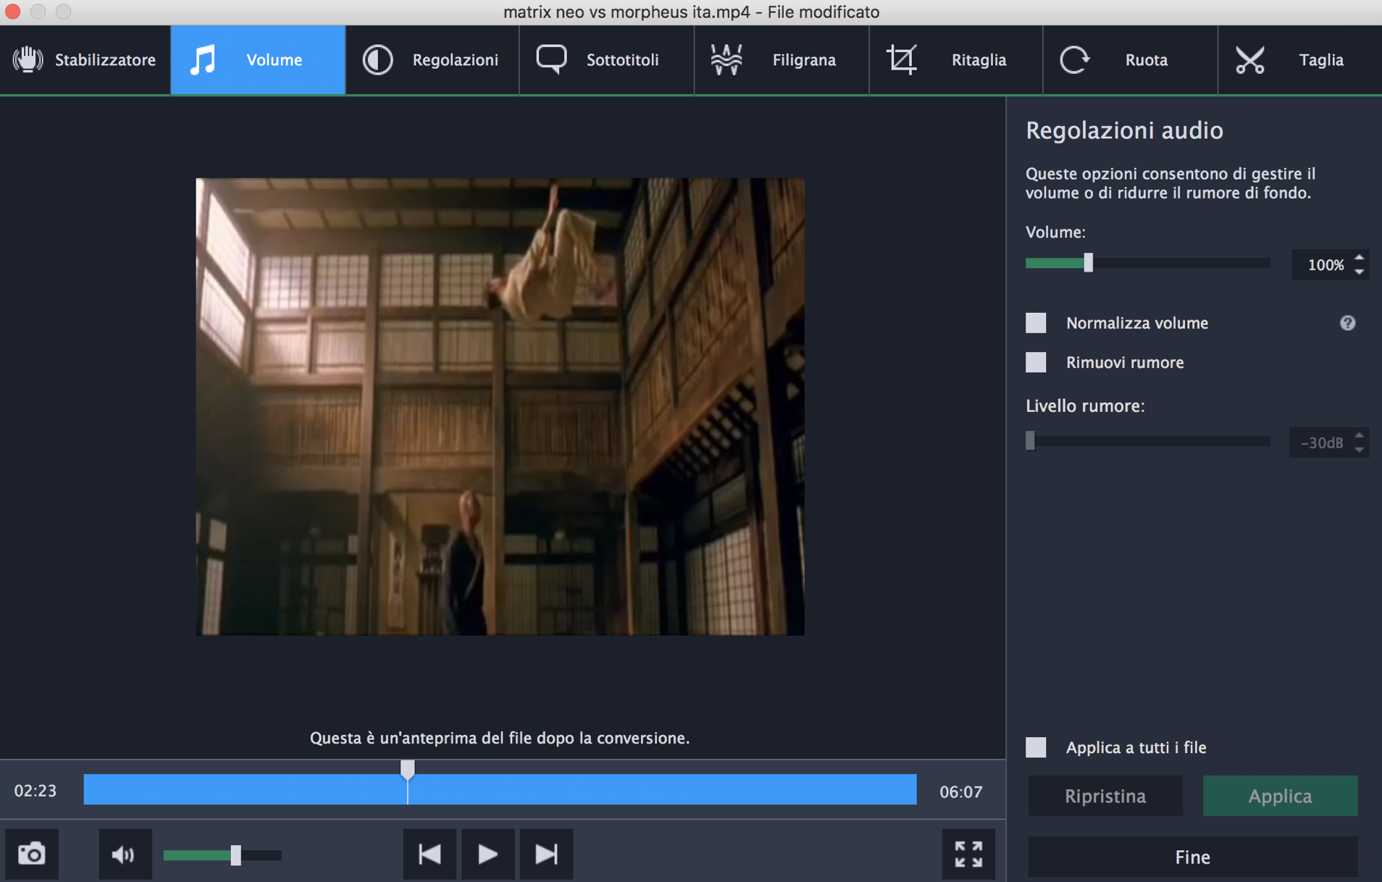Mute playback with the speaker icon
Screen dimensions: 1382x882
[x=125, y=854]
